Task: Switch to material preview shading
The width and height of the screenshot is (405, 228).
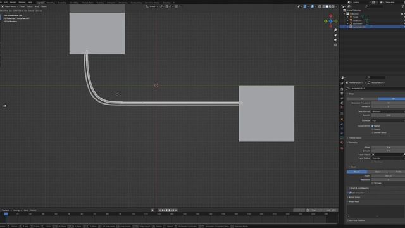Action: coord(330,6)
